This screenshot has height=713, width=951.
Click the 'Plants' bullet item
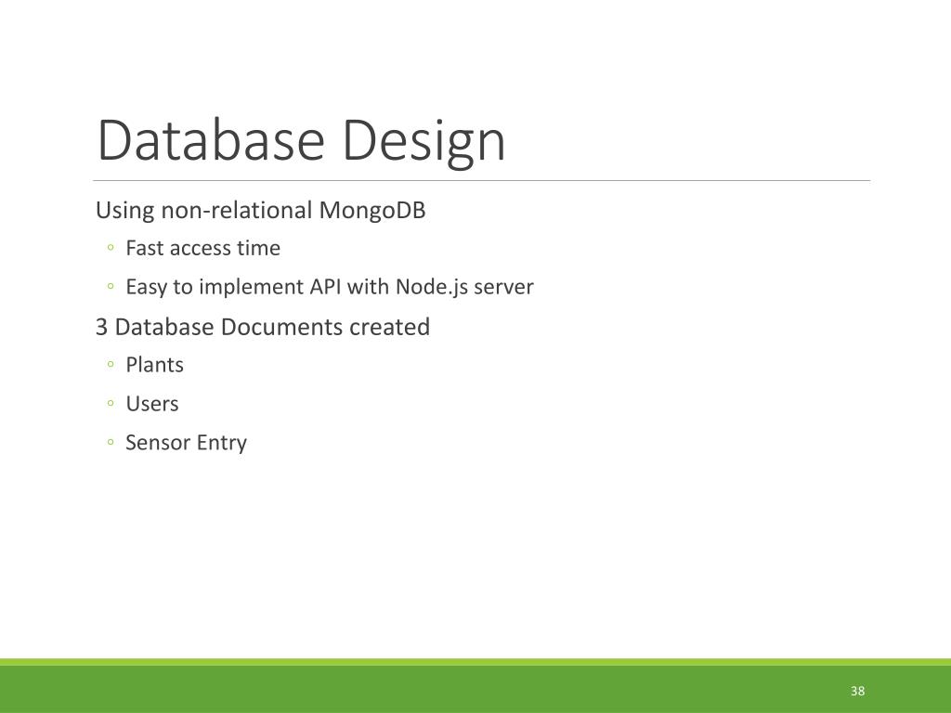pos(155,365)
